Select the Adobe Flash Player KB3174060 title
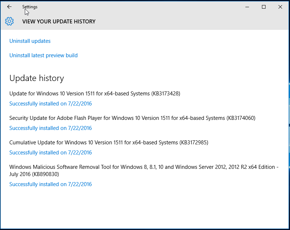 pos(132,118)
